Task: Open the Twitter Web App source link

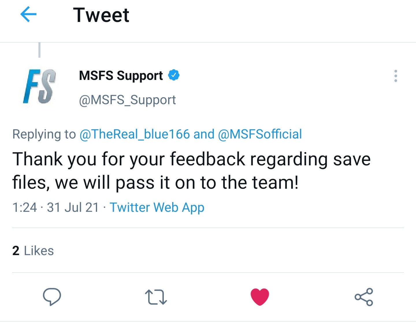Action: 157,207
